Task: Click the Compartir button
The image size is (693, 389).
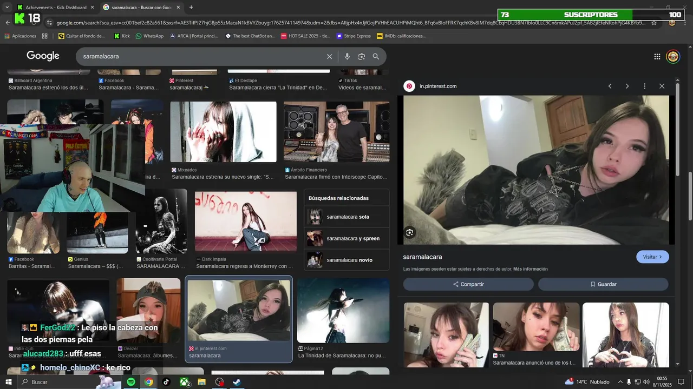Action: tap(468, 284)
